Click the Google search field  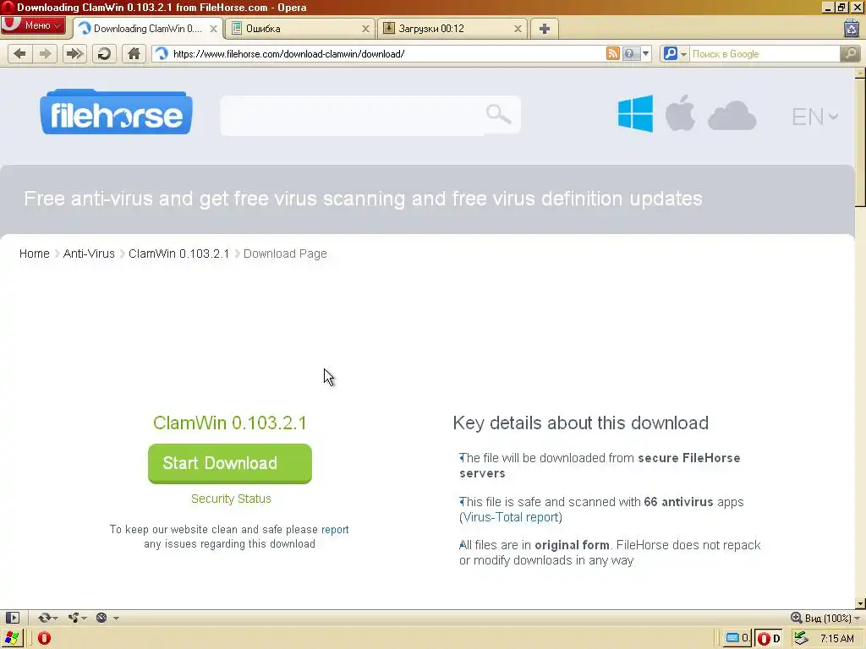point(765,53)
